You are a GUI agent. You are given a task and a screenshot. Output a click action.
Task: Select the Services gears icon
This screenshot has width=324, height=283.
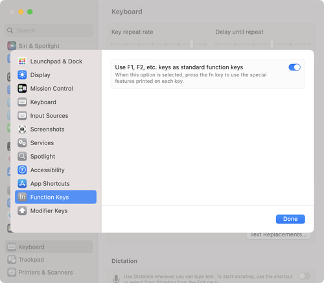22,143
